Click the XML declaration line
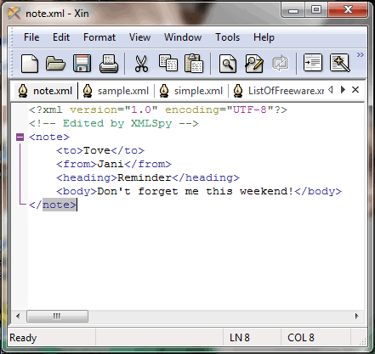375x354 pixels. pyautogui.click(x=158, y=110)
